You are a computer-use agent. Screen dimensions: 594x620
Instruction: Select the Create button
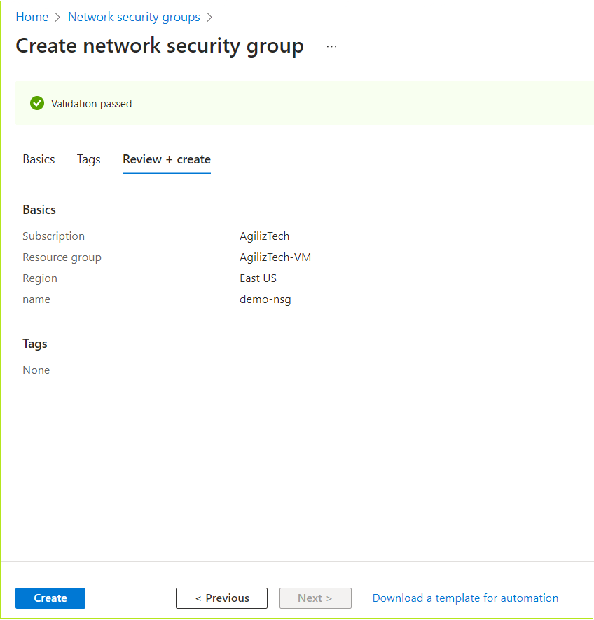click(x=50, y=598)
